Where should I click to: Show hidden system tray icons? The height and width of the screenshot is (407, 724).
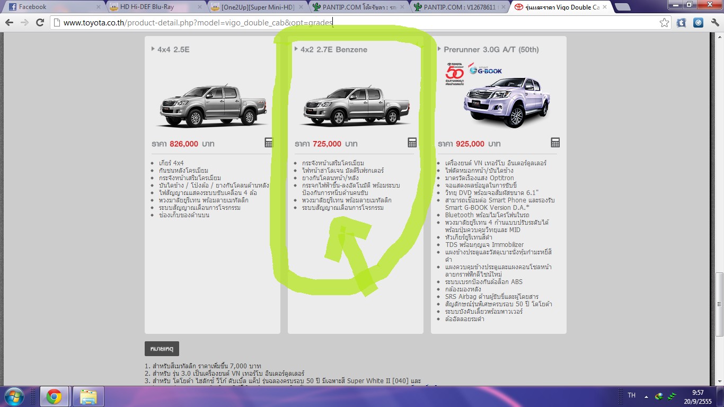click(646, 396)
